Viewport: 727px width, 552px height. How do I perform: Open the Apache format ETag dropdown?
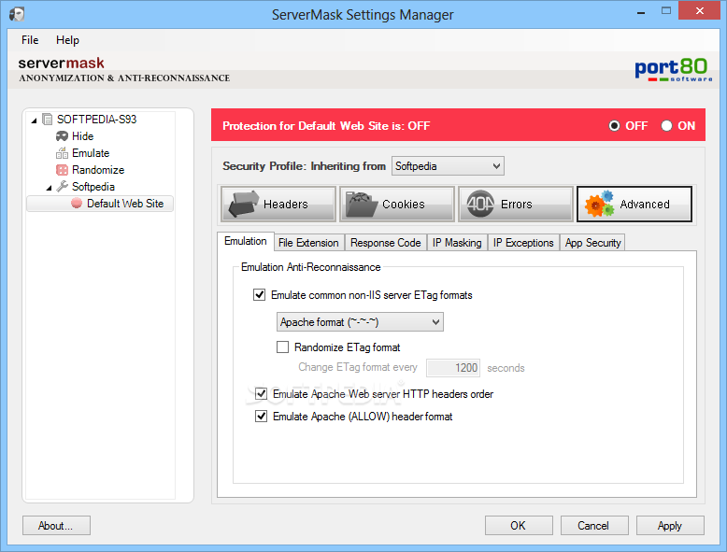pos(360,321)
